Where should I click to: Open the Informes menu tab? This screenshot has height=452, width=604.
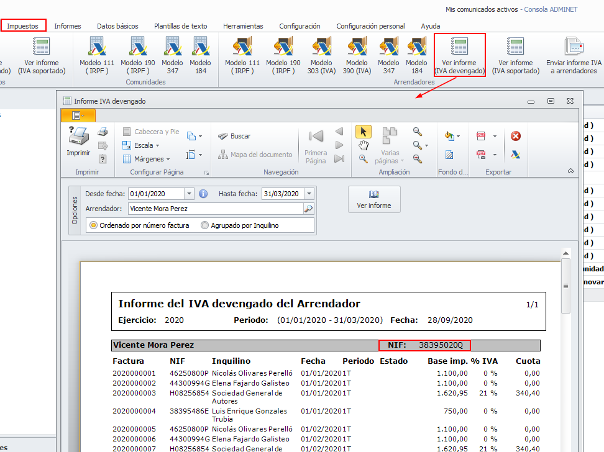click(x=67, y=26)
